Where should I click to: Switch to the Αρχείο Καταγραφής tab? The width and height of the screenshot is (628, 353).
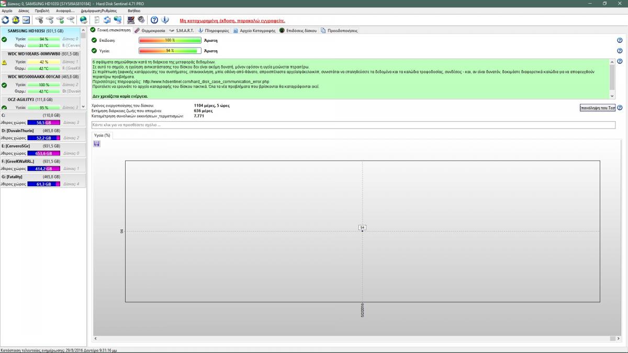tap(254, 30)
